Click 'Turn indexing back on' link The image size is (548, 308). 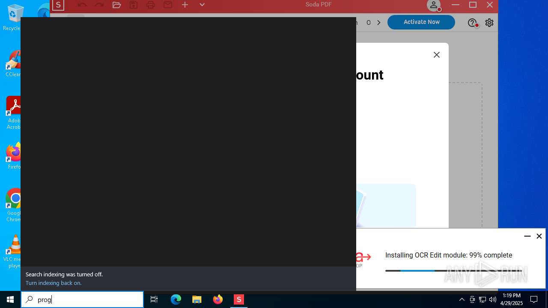[54, 283]
